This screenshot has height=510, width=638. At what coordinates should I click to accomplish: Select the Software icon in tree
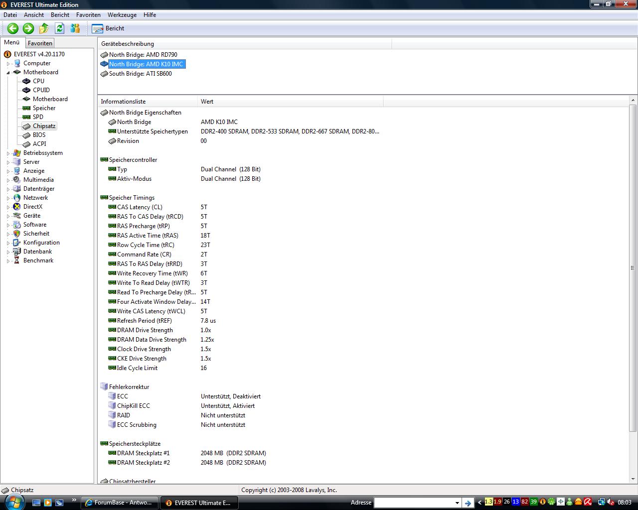[x=17, y=225]
